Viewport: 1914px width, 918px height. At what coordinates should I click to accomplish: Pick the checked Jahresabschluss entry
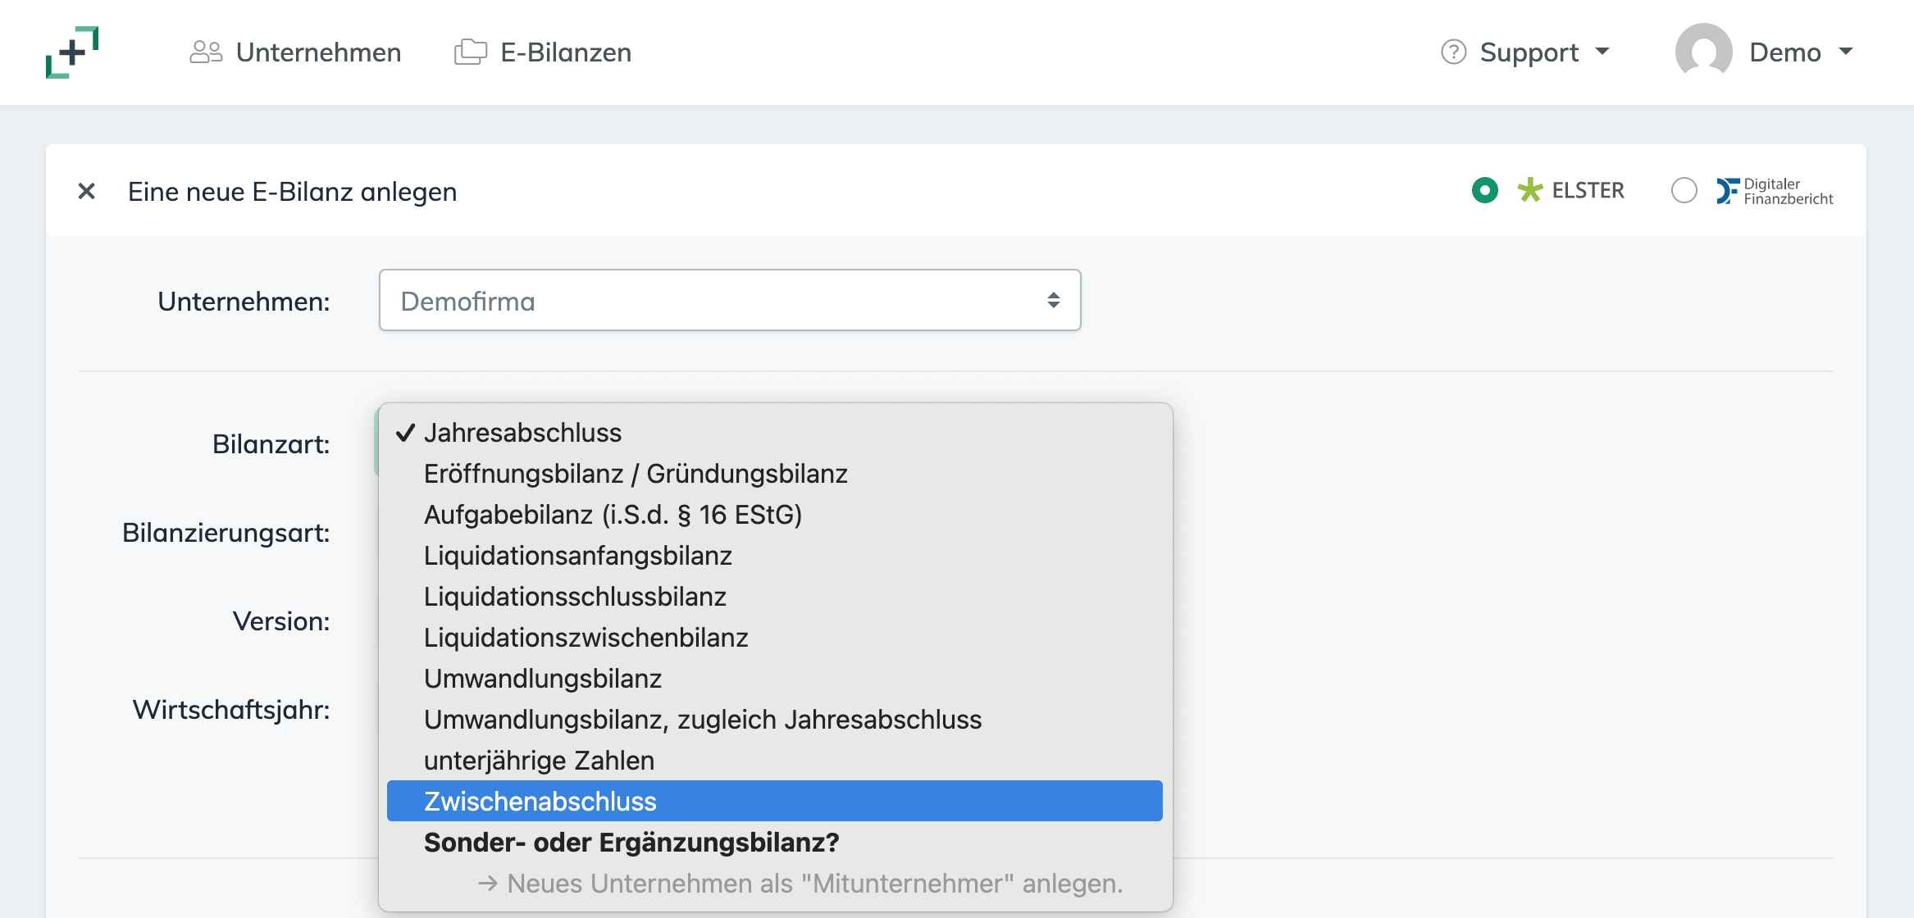coord(522,433)
